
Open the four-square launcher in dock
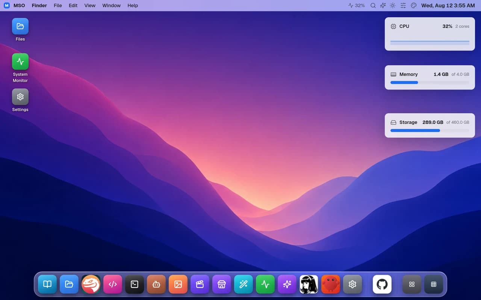click(412, 284)
